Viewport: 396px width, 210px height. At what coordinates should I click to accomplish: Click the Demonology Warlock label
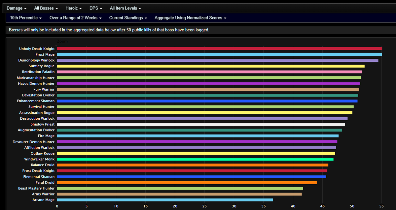[36, 60]
